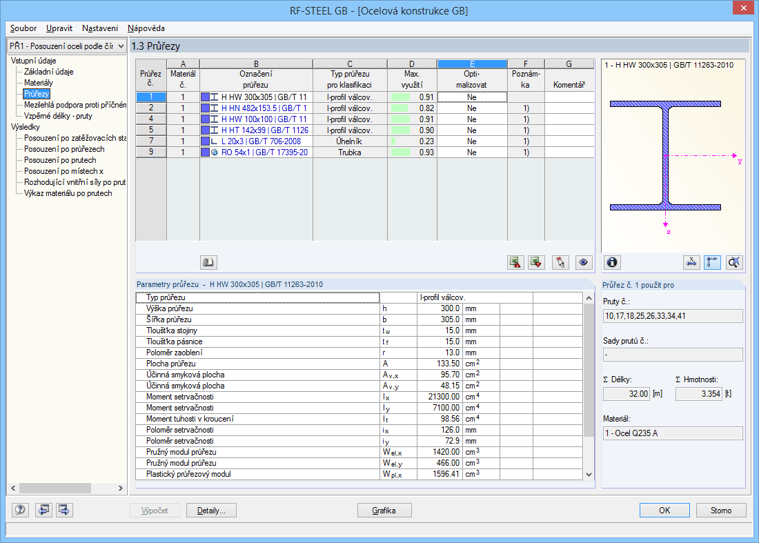Click the Excel export icon below the table

pyautogui.click(x=515, y=262)
